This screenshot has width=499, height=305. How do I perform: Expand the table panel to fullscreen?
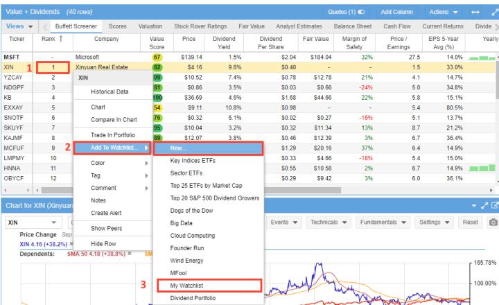[495, 12]
